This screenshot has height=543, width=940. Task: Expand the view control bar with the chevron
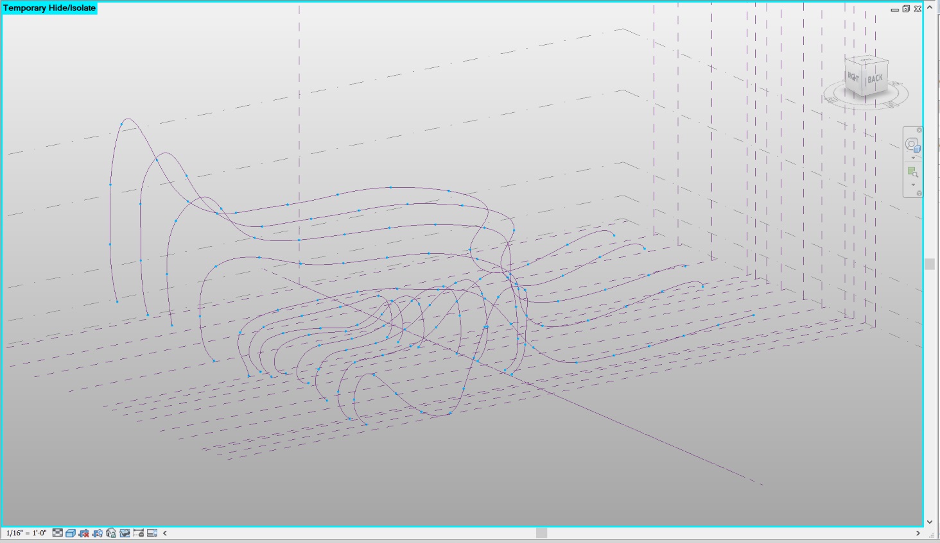click(x=165, y=532)
